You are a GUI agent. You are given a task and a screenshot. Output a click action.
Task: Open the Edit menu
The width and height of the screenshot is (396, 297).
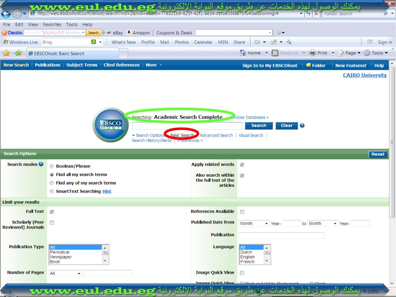pos(19,24)
